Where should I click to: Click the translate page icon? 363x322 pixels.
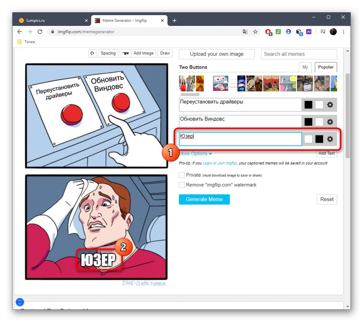tap(245, 32)
